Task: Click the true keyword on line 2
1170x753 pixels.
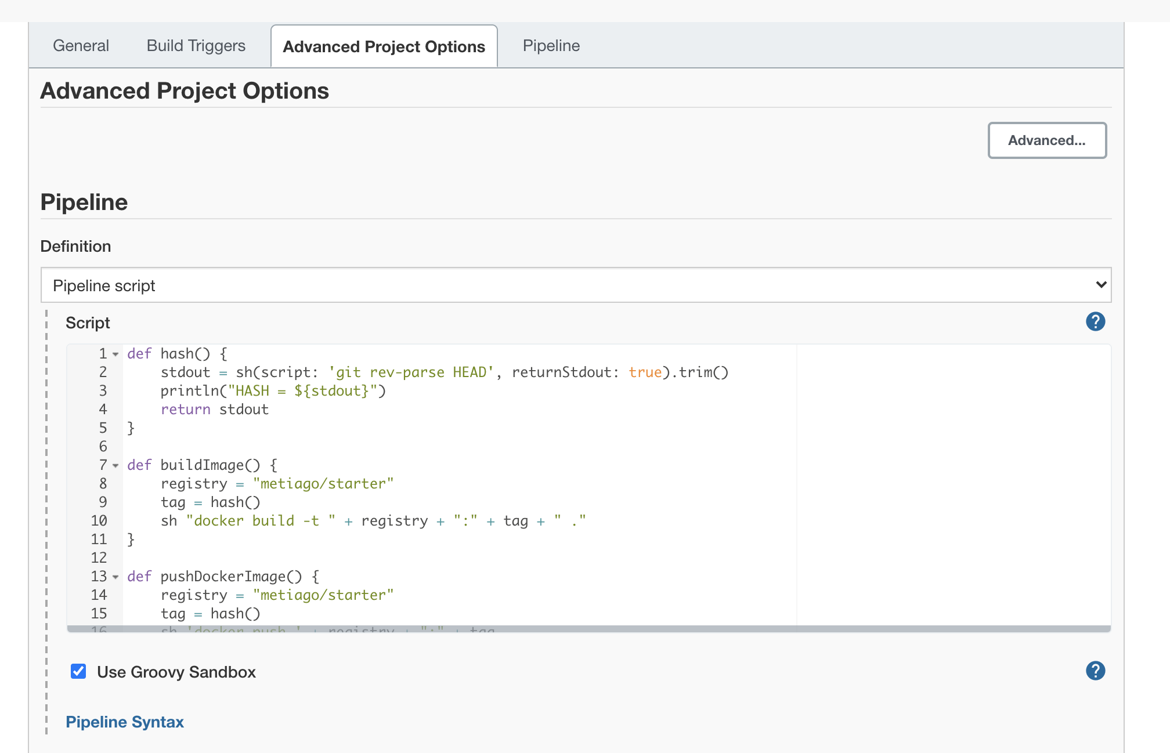Action: pos(645,372)
